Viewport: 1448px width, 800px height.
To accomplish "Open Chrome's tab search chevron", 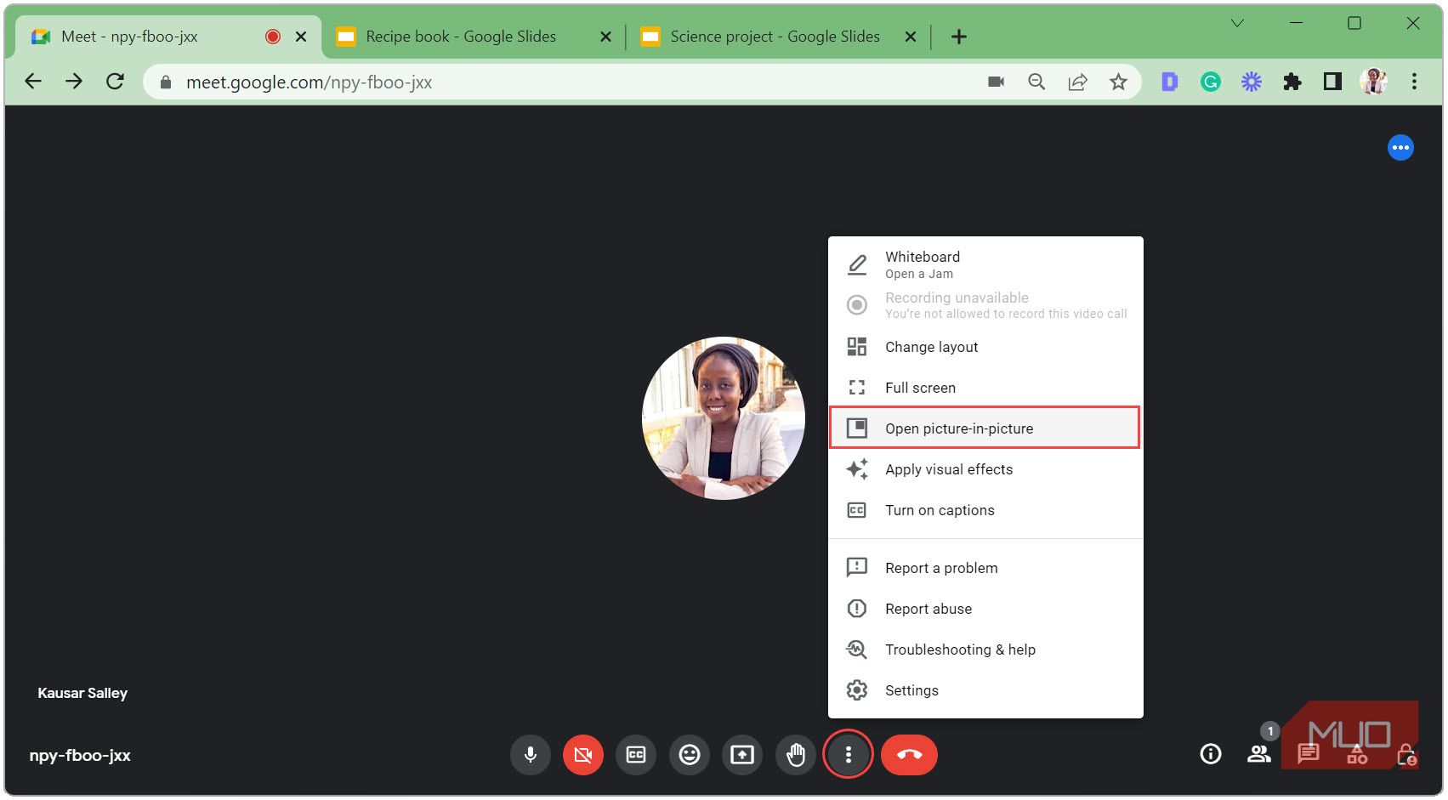I will coord(1237,23).
